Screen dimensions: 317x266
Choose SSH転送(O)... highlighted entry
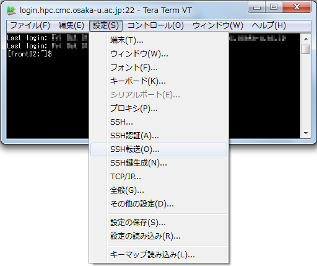[x=158, y=149]
